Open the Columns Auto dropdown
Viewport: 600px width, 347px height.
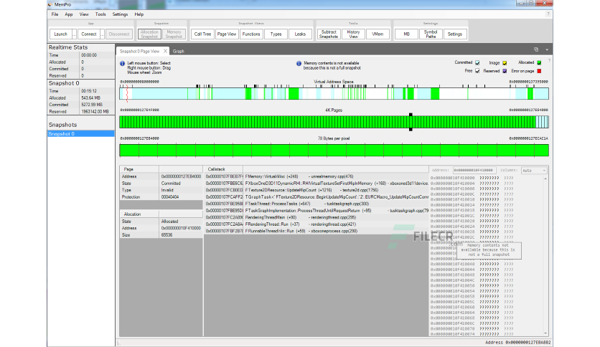[534, 171]
